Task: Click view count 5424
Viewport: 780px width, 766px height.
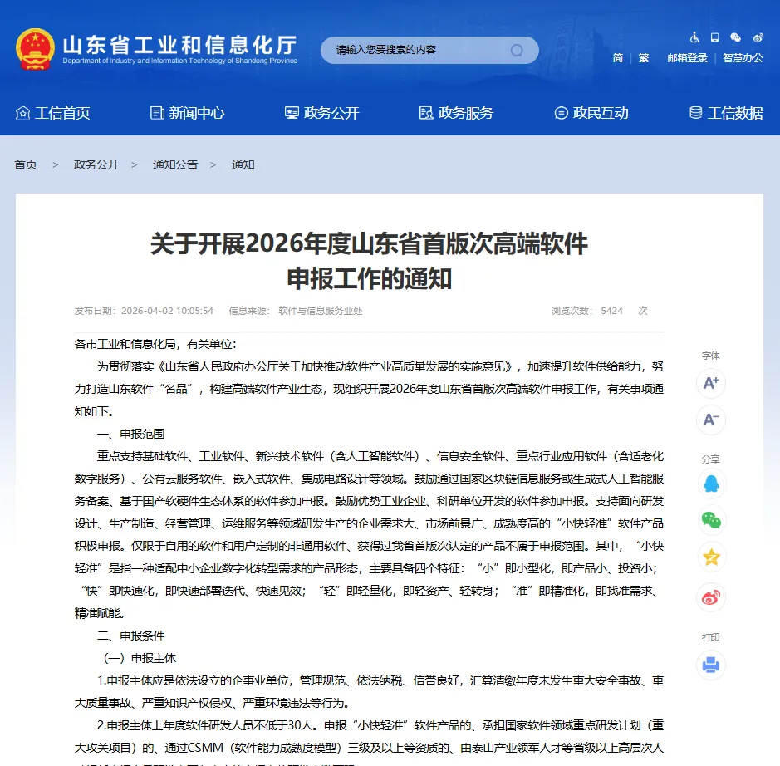Action: (x=611, y=311)
